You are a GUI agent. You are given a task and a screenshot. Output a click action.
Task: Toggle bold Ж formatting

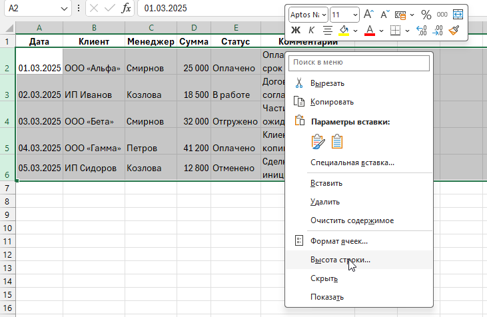(x=296, y=30)
